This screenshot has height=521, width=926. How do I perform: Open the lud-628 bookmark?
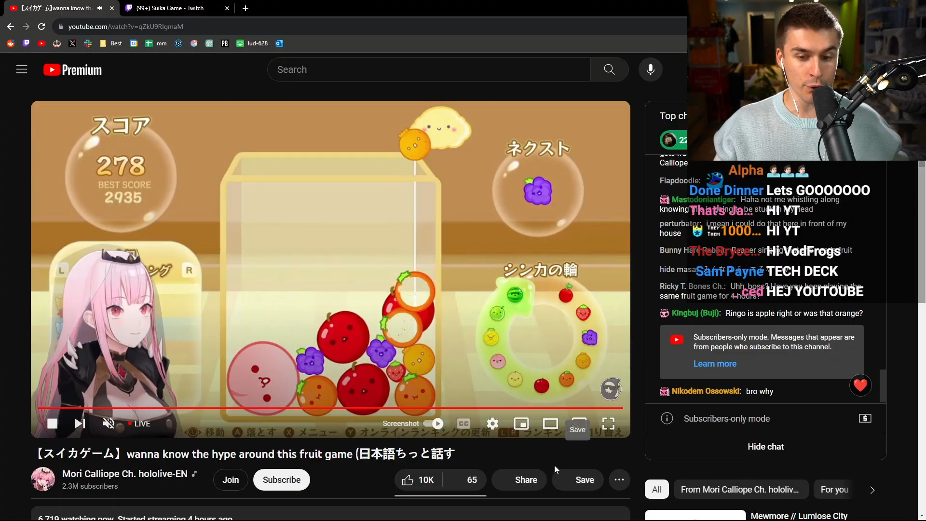(252, 43)
